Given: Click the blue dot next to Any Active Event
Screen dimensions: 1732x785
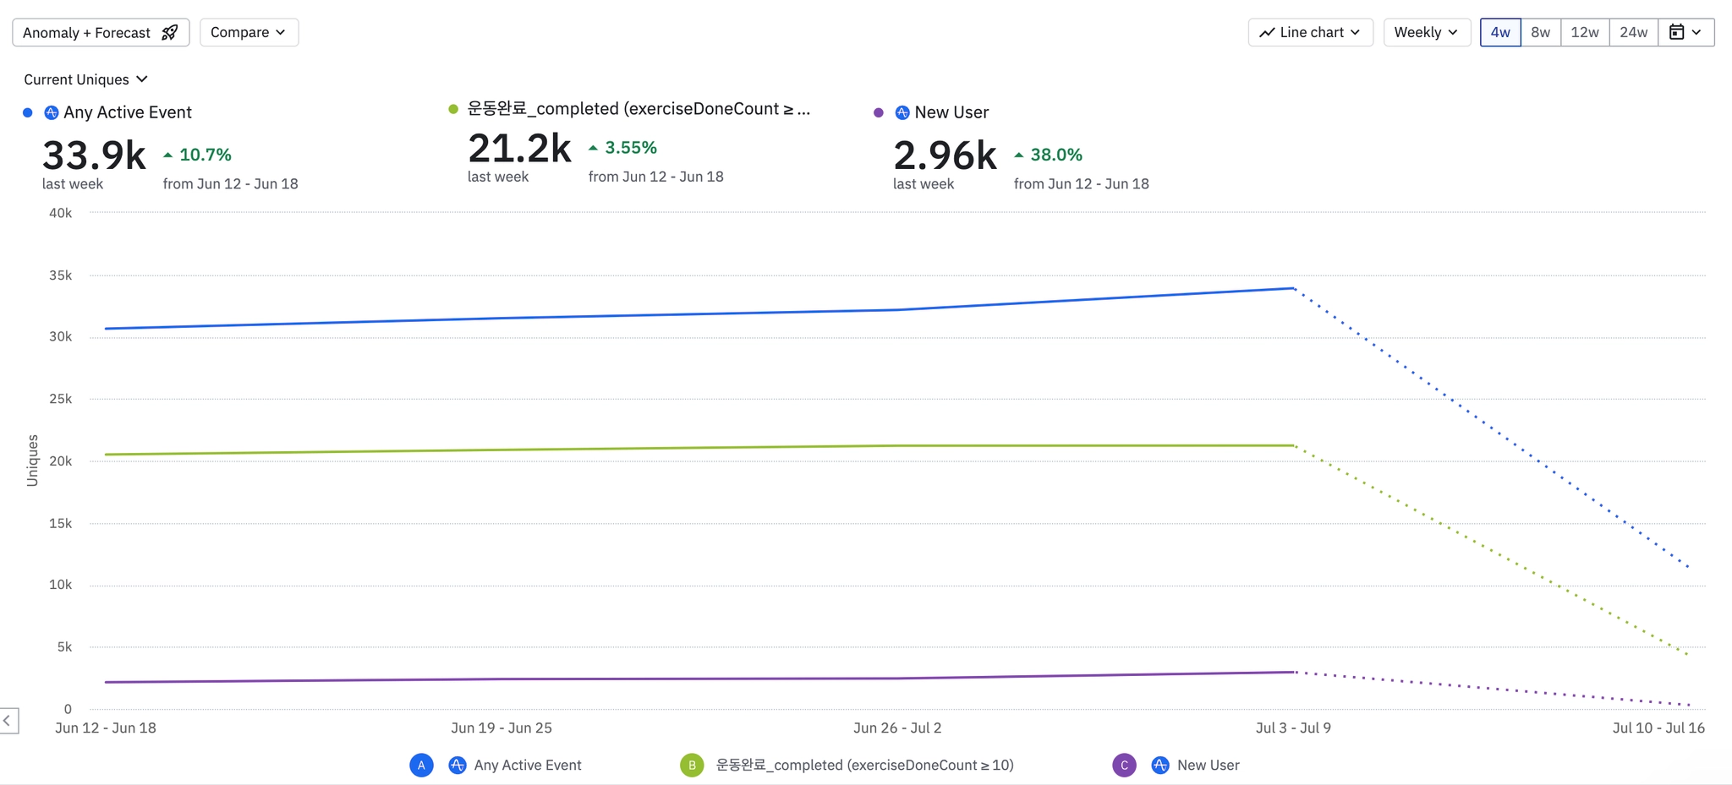Looking at the screenshot, I should pos(28,112).
